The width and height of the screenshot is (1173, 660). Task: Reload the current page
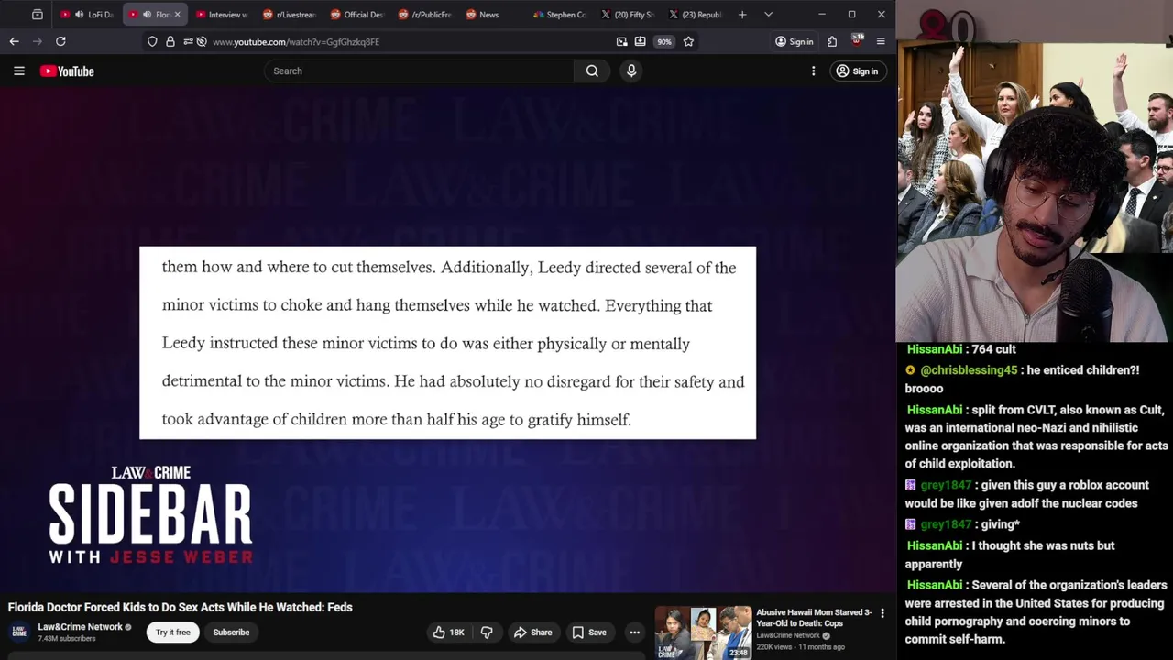(60, 41)
